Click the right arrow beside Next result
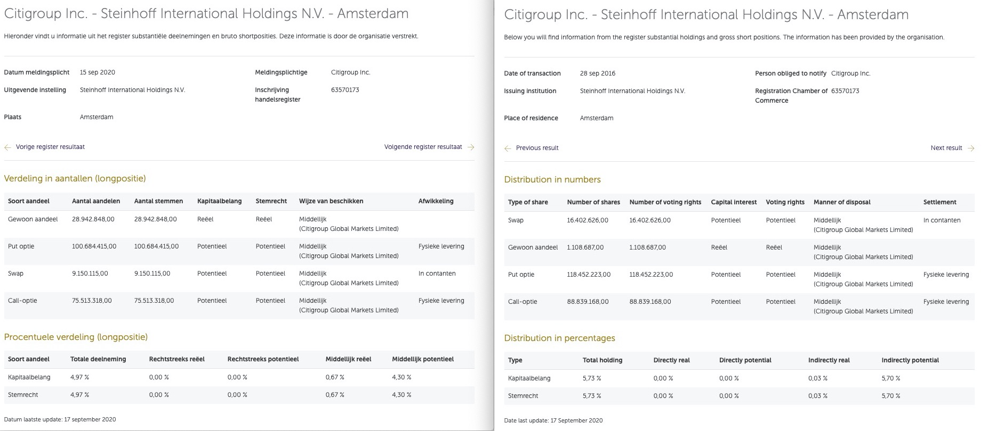The height and width of the screenshot is (431, 988). pos(971,148)
